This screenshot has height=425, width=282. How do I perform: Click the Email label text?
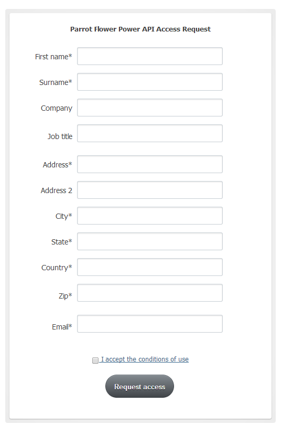point(62,327)
